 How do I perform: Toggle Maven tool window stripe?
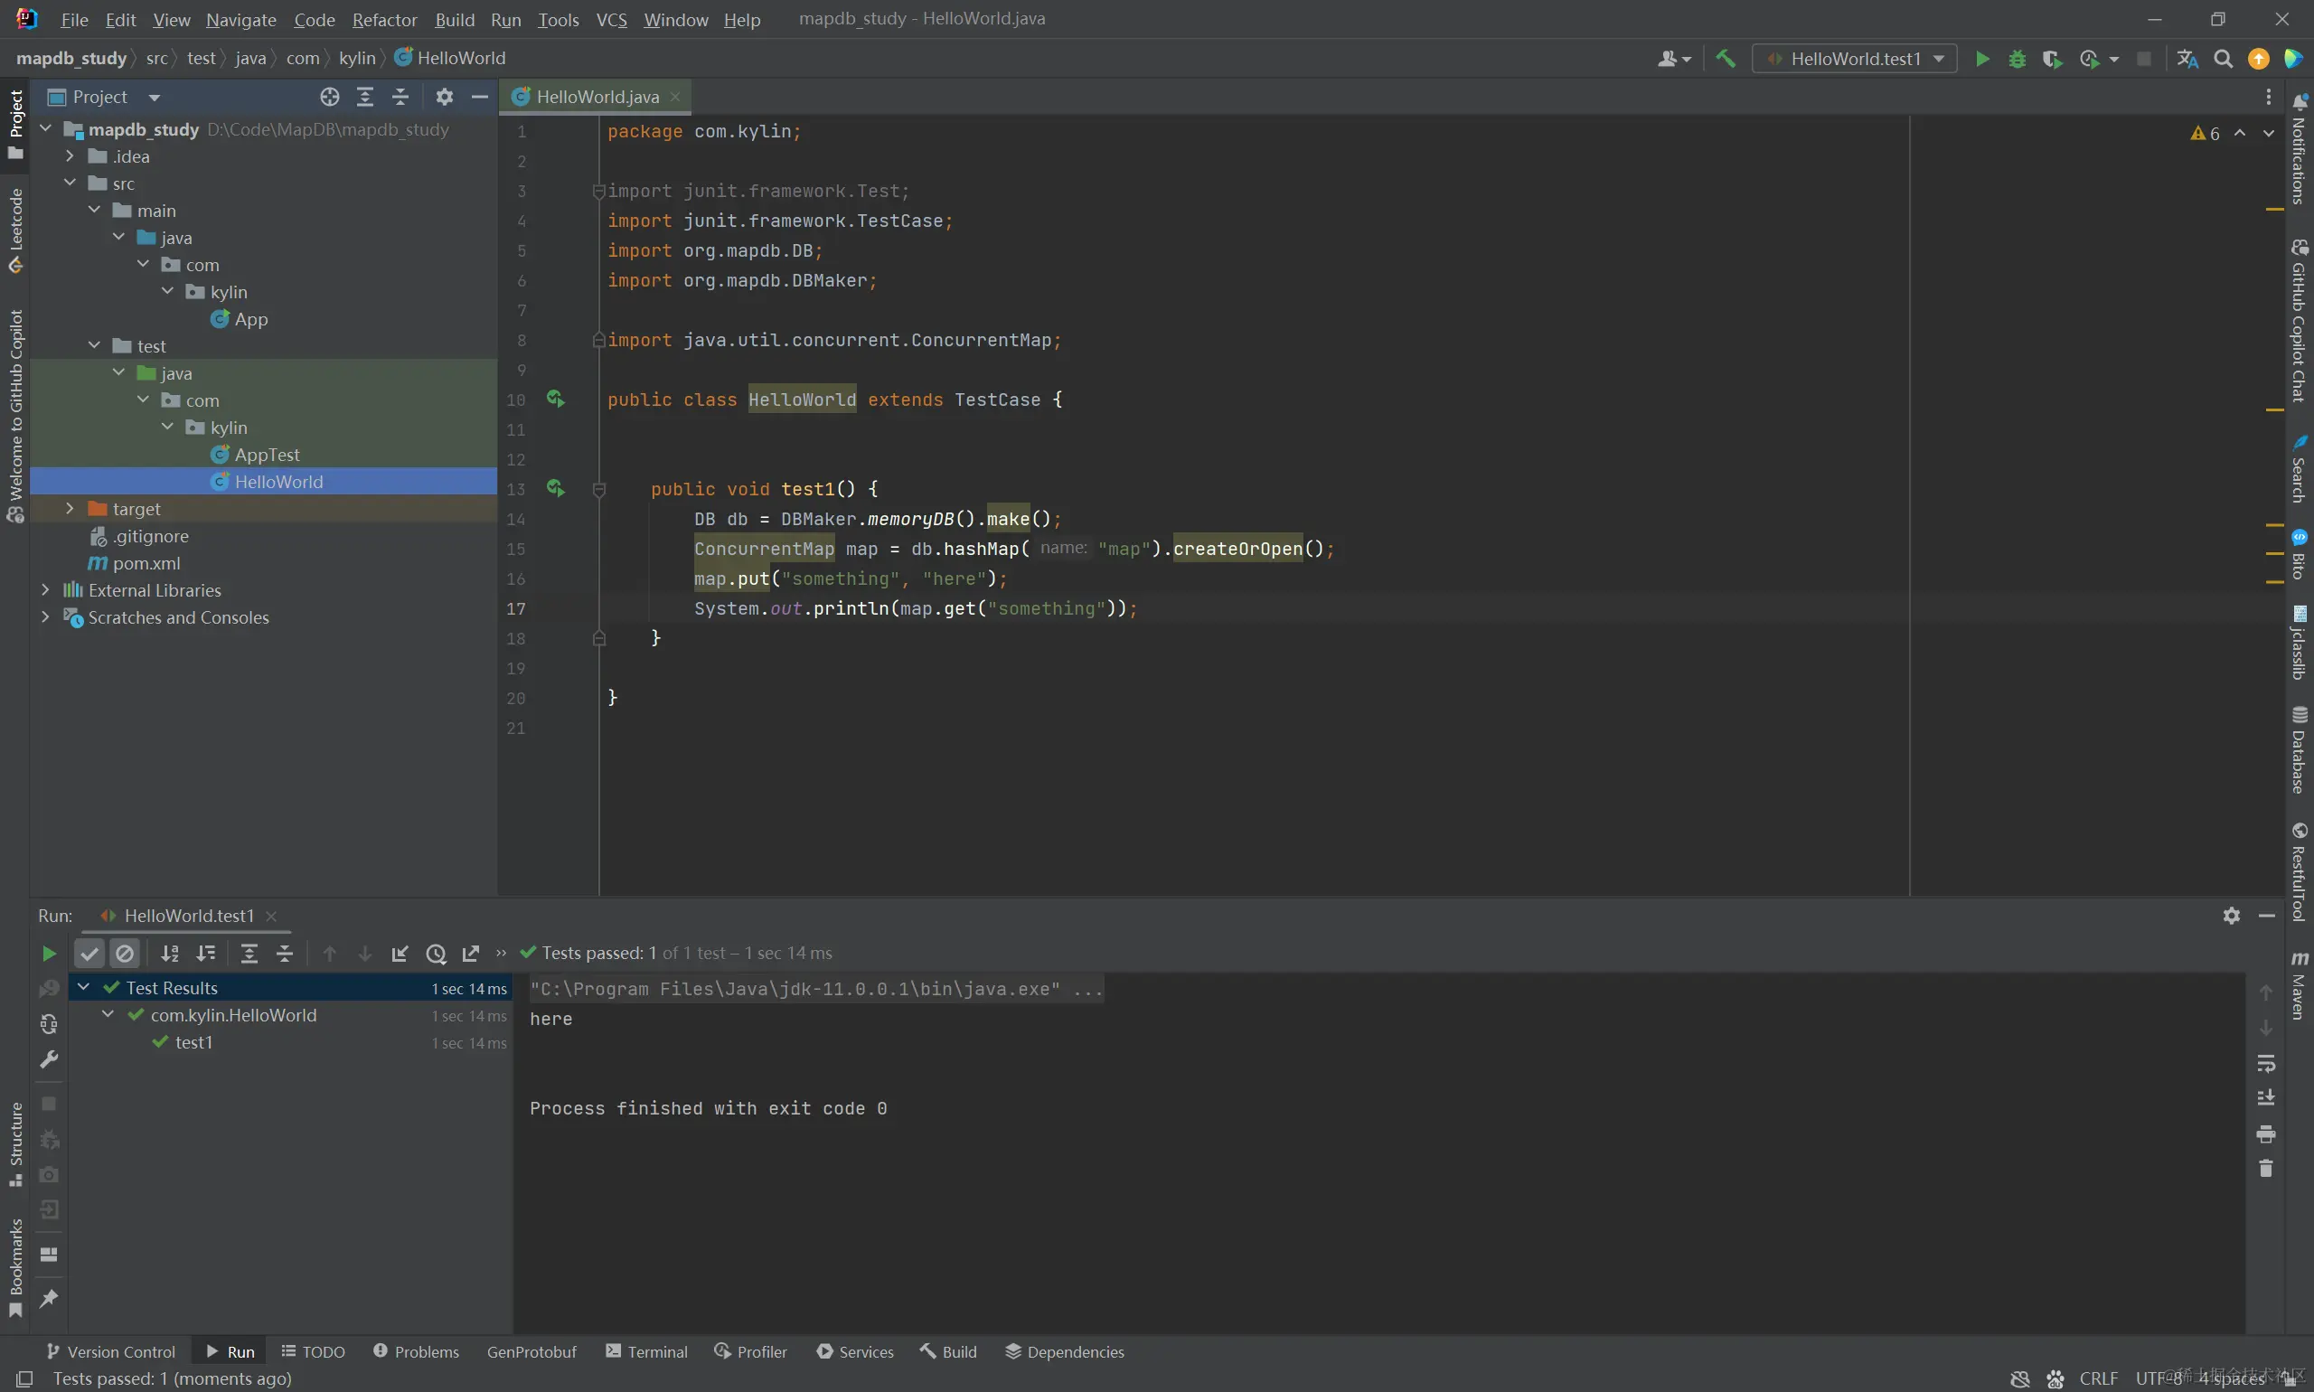click(x=2299, y=985)
